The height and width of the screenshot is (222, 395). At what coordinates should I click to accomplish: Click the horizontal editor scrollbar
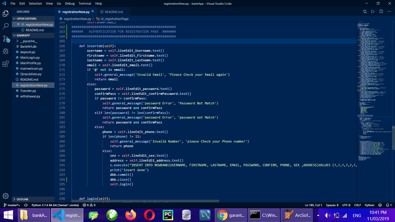[x=145, y=201]
